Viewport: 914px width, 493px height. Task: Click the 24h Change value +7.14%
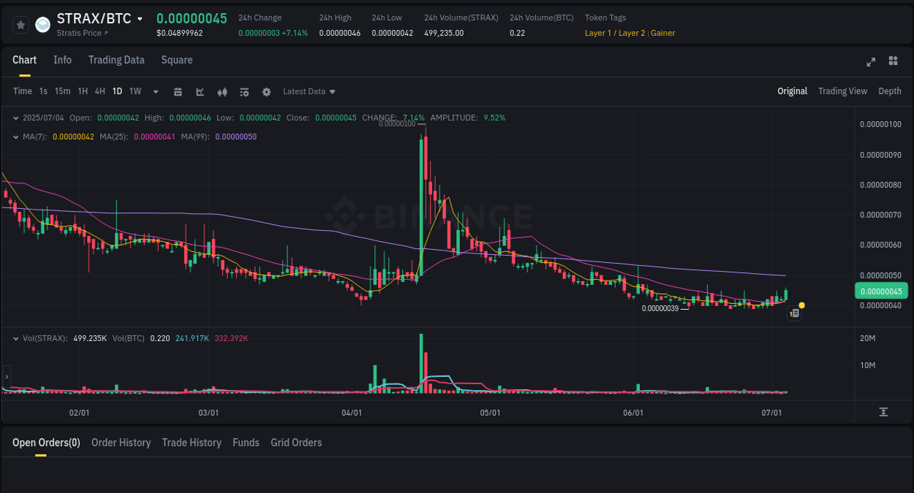pos(295,33)
